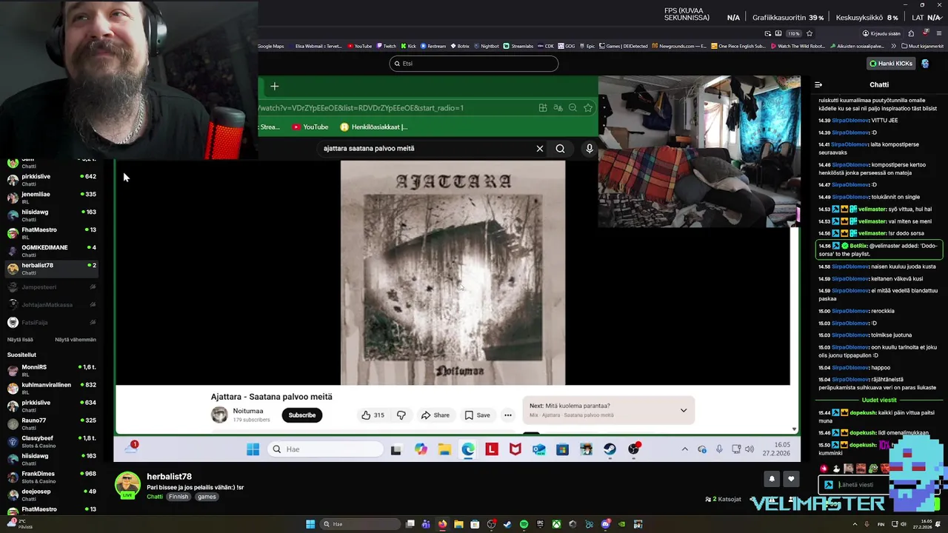The width and height of the screenshot is (948, 533).
Task: Click the hammer badge icon in chat input
Action: [x=828, y=485]
